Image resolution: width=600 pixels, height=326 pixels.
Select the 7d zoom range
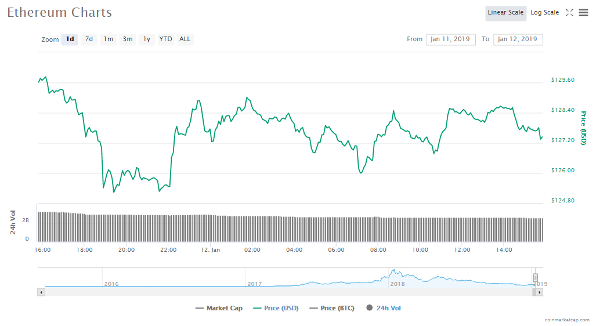(89, 39)
